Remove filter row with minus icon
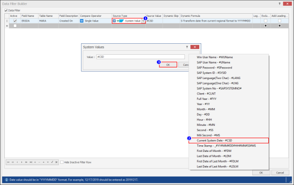 tap(39, 162)
